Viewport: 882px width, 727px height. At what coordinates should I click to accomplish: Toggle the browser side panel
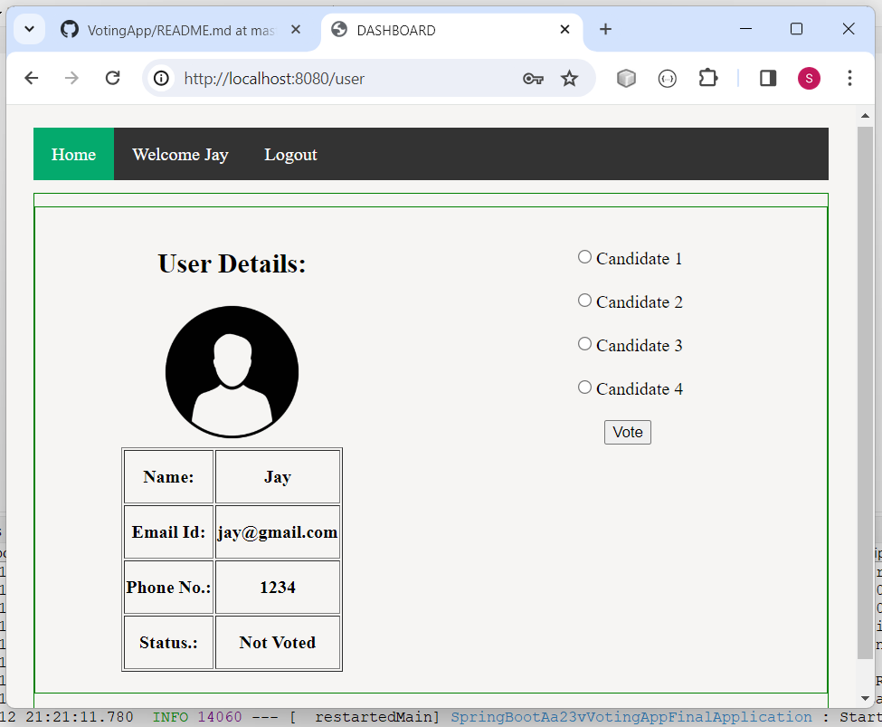(768, 78)
